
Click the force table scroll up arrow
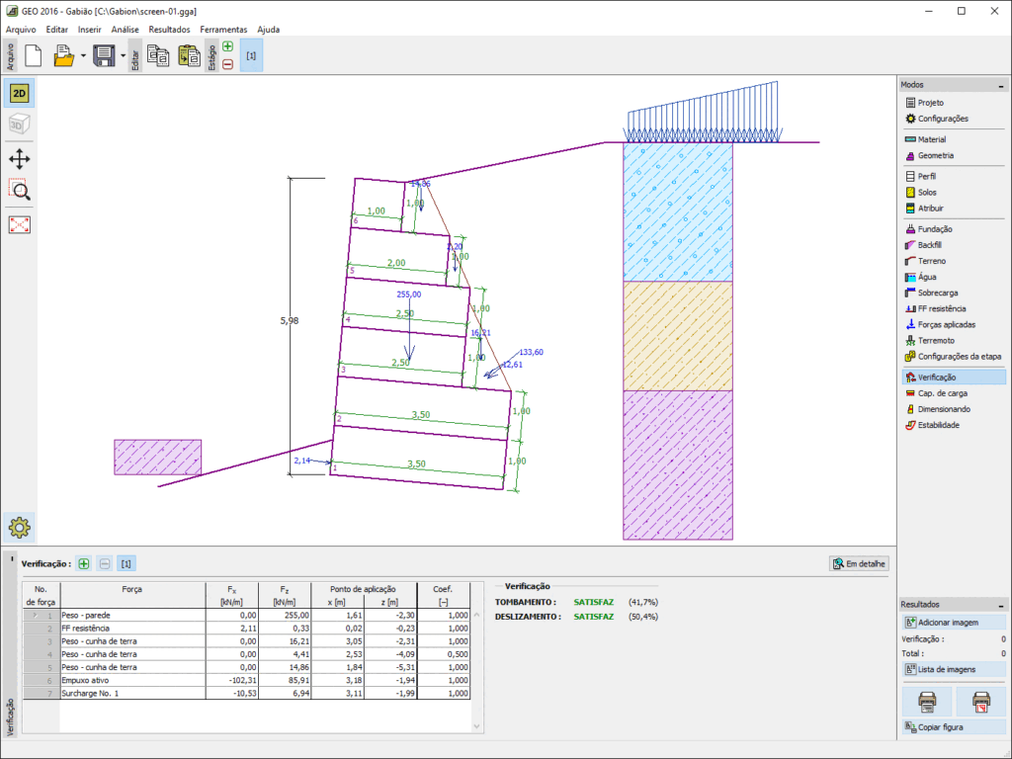tap(477, 615)
